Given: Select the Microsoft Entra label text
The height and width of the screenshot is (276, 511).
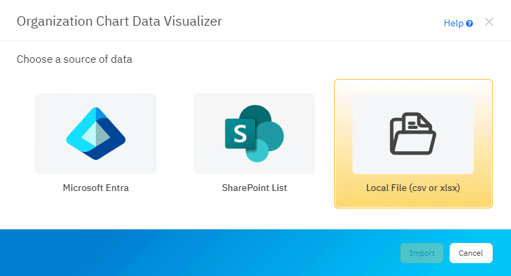Looking at the screenshot, I should pyautogui.click(x=95, y=188).
